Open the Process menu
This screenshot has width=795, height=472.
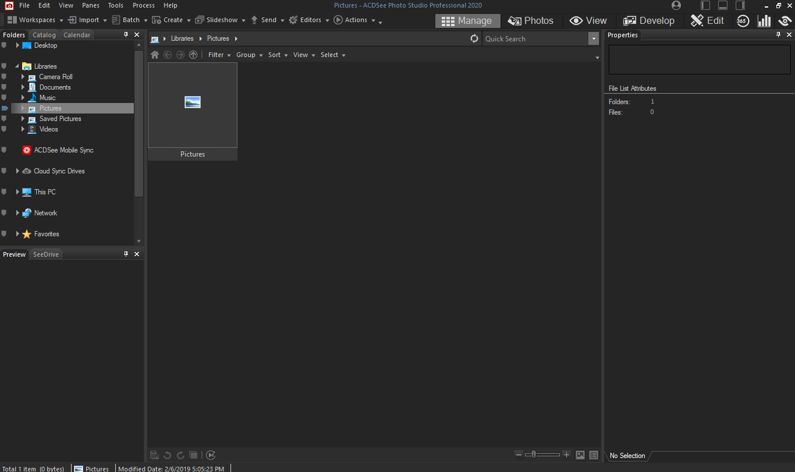click(144, 5)
